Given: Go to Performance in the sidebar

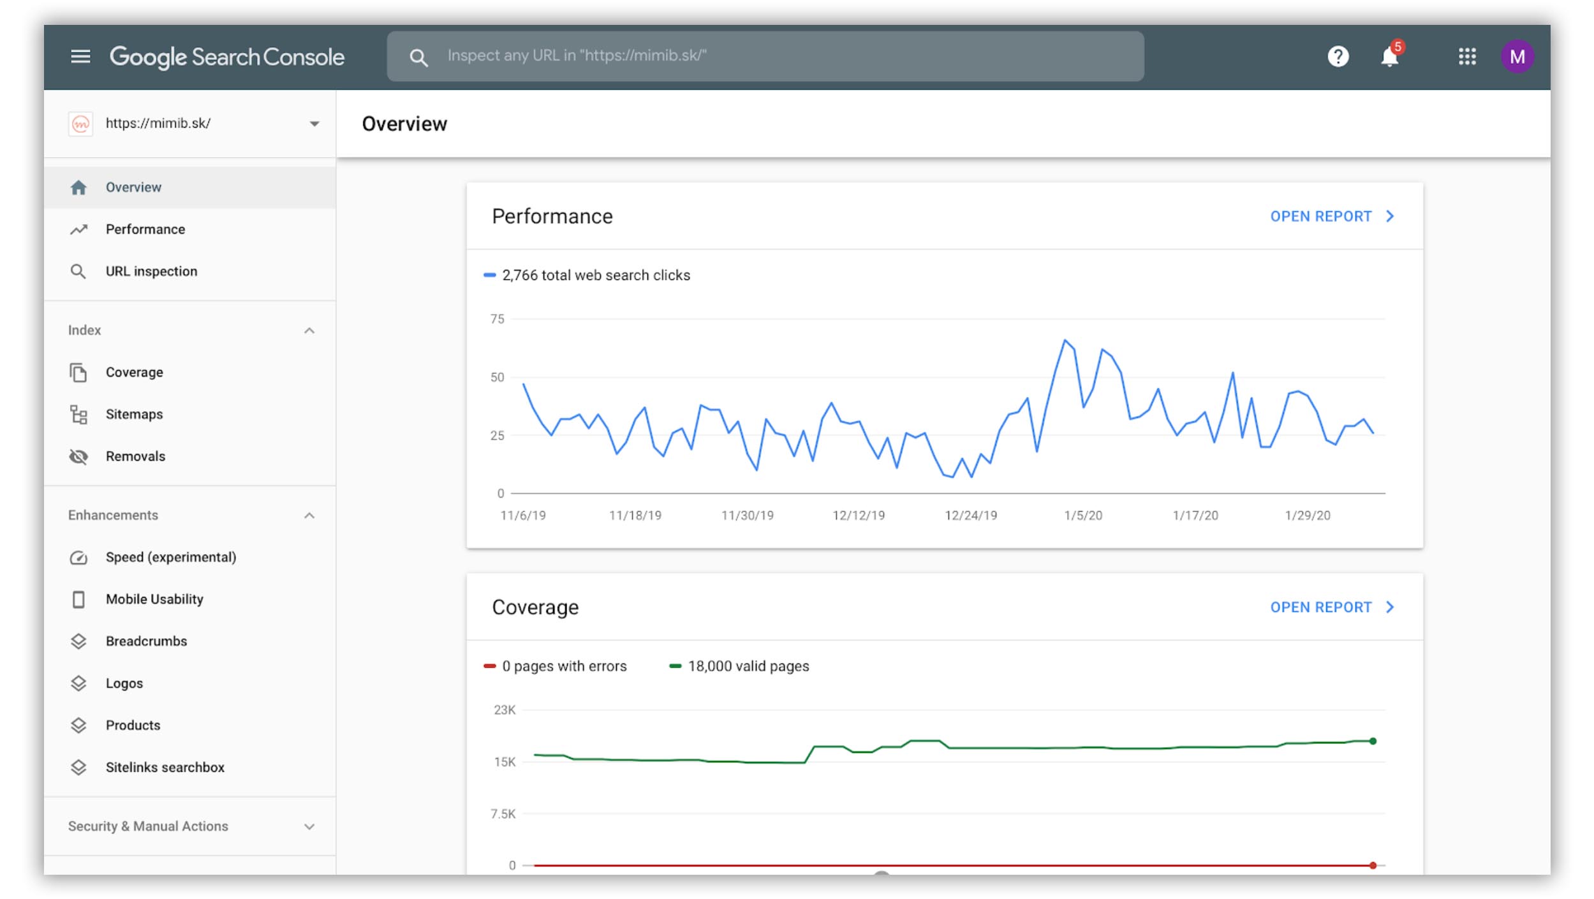Looking at the screenshot, I should point(189,229).
